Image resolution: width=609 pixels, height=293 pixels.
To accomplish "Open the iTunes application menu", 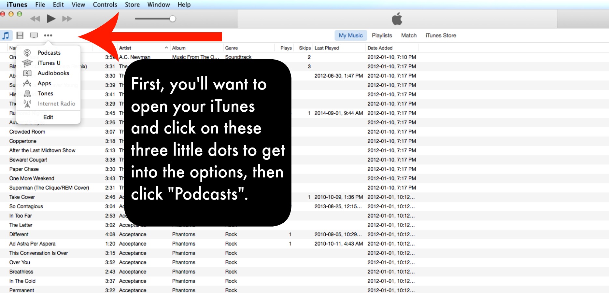I will point(17,5).
